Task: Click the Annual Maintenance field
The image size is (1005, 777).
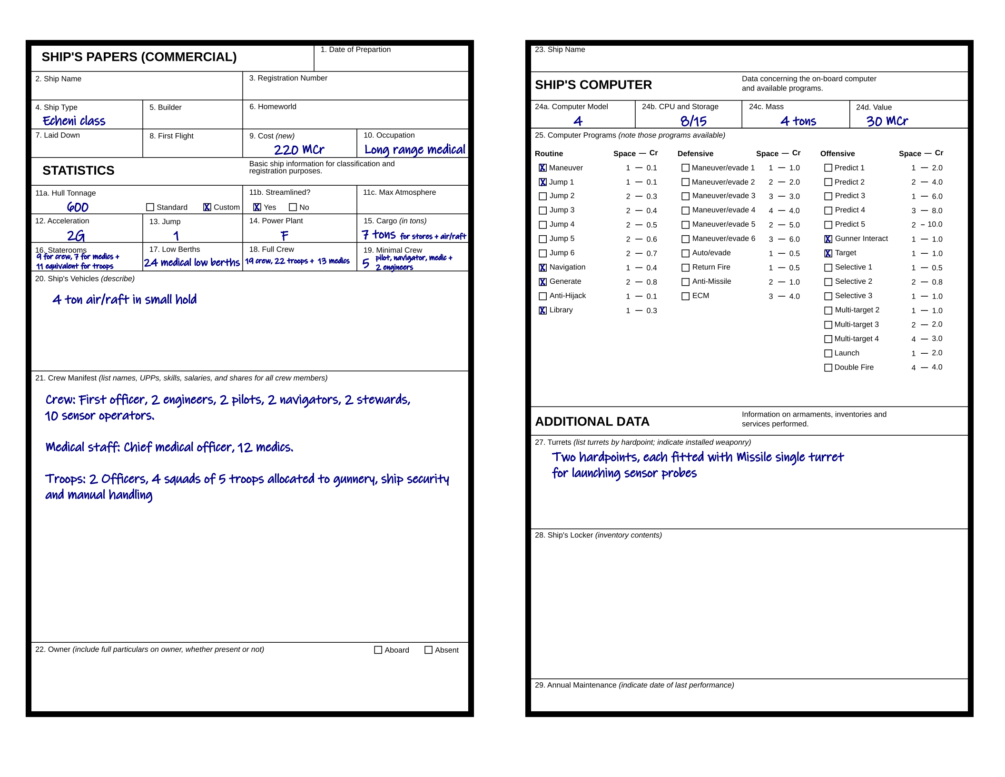Action: (x=749, y=700)
